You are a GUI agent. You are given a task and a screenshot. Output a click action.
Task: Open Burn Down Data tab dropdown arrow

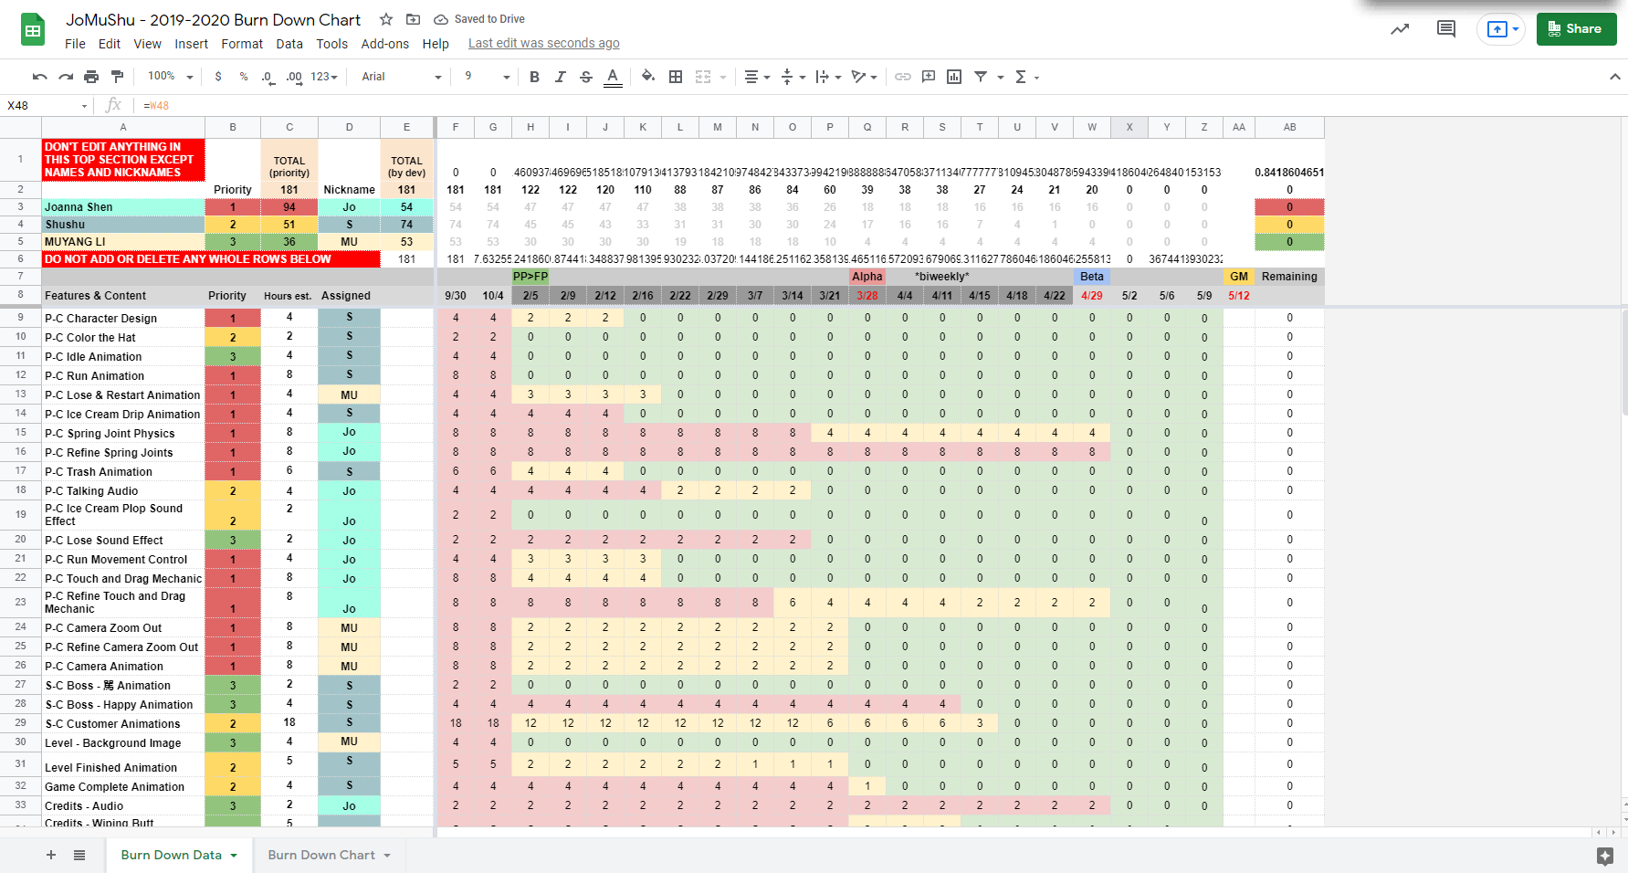(234, 856)
